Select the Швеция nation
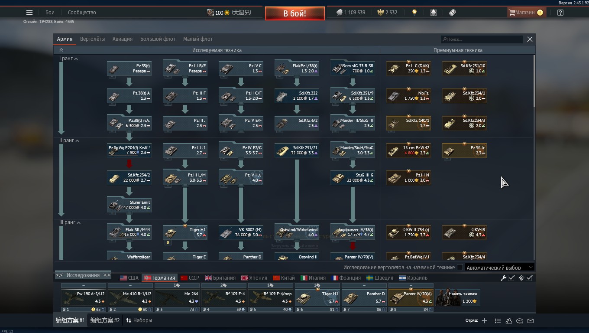589x333 pixels. point(380,278)
